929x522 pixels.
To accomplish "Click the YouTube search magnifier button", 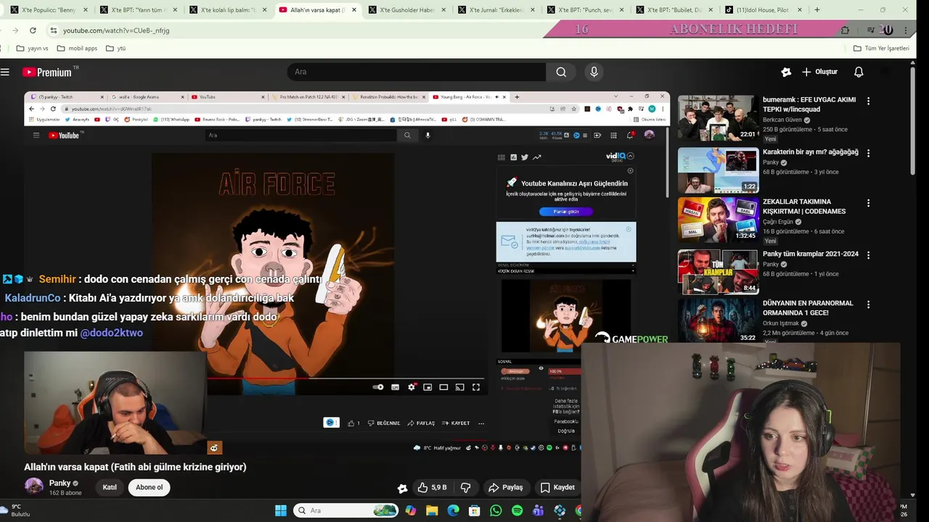I will [x=561, y=72].
